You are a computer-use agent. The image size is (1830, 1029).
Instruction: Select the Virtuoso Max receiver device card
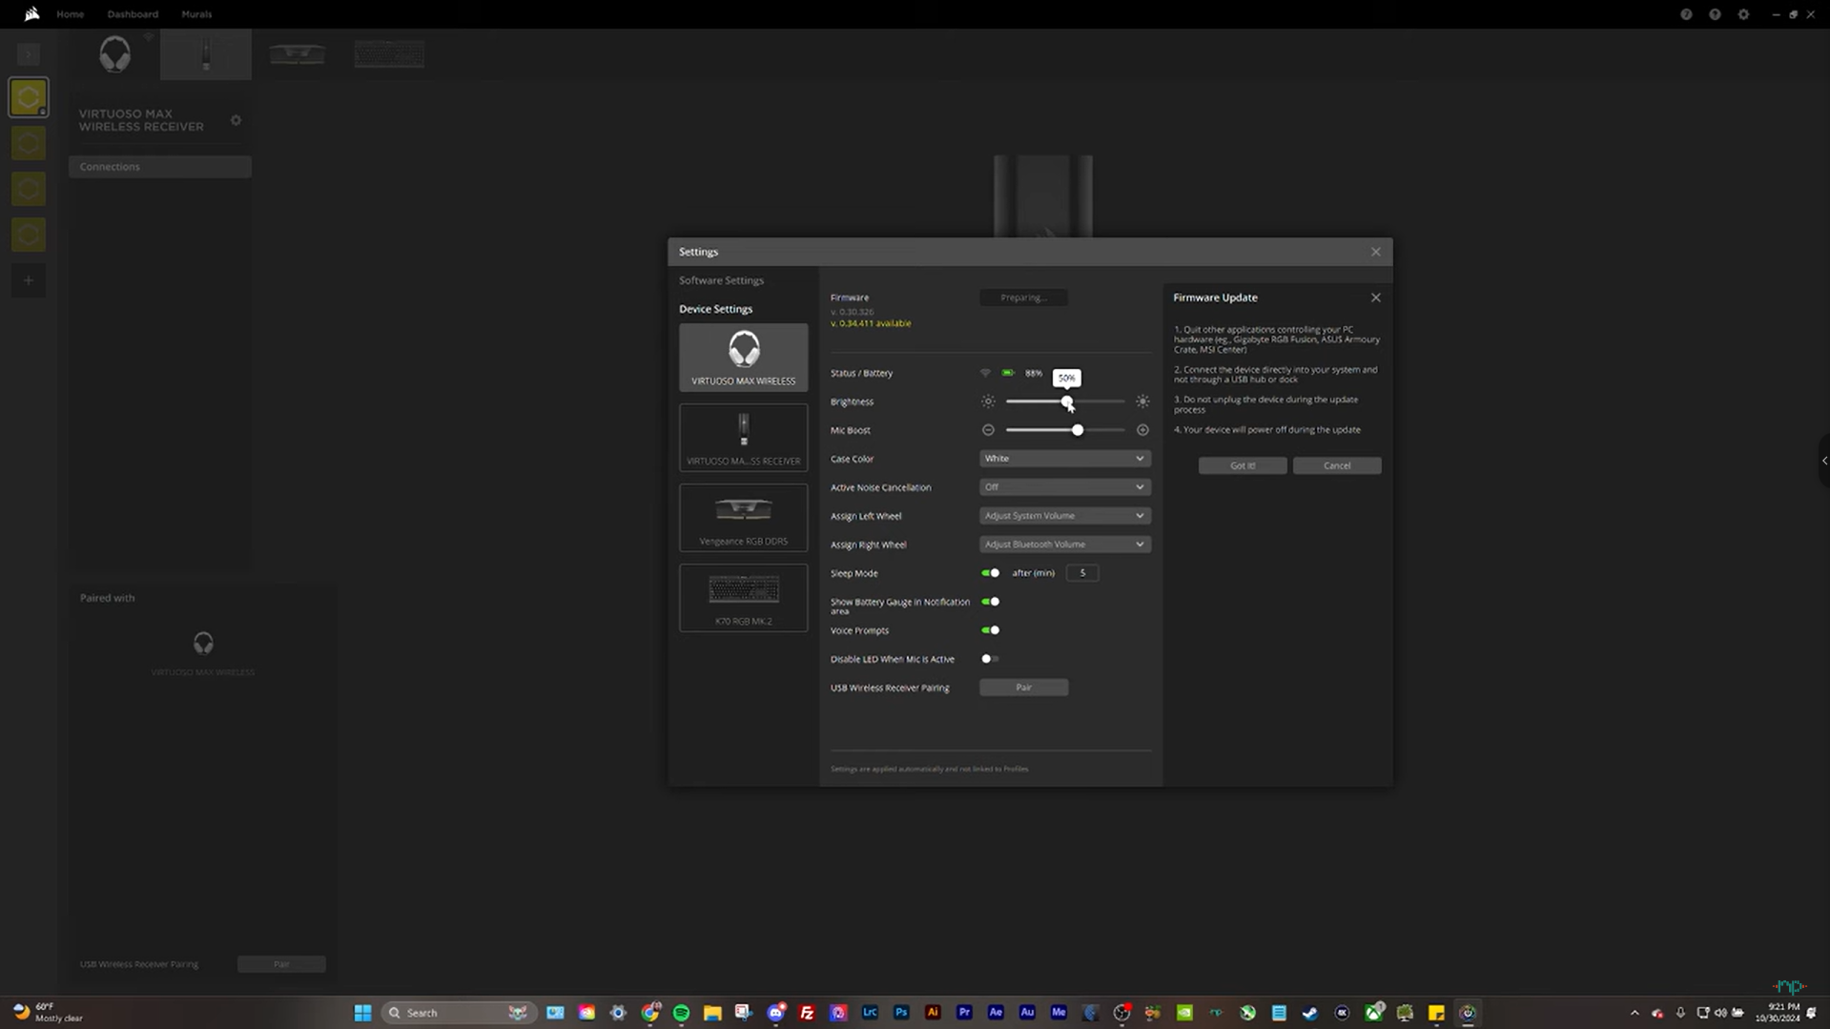[744, 438]
